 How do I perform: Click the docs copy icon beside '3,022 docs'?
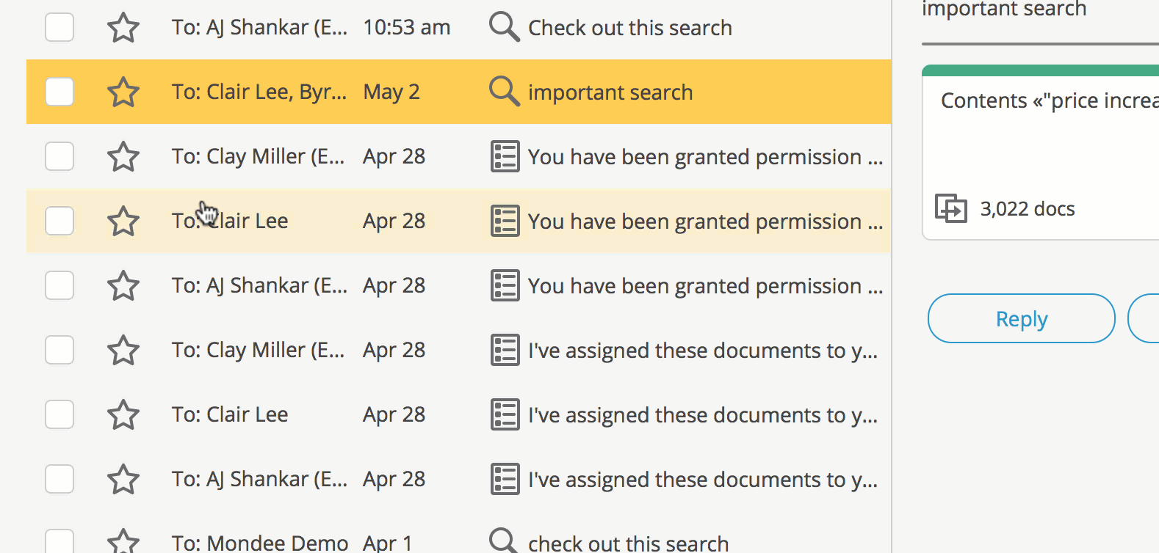(x=951, y=208)
